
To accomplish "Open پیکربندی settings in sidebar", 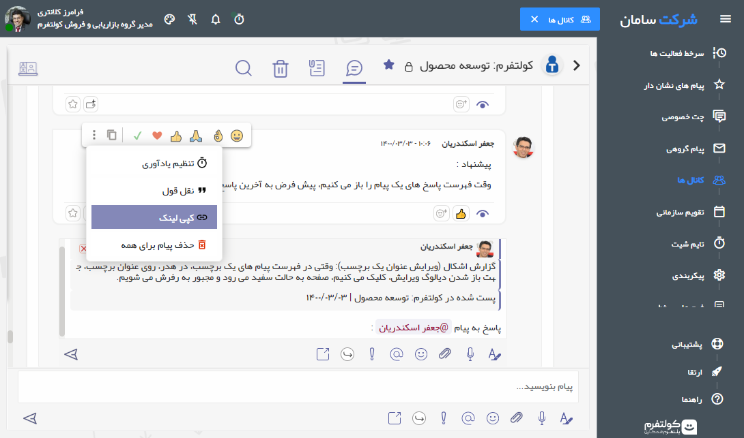I will tap(698, 276).
